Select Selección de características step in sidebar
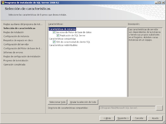This screenshot has width=166, height=124. click(19, 28)
